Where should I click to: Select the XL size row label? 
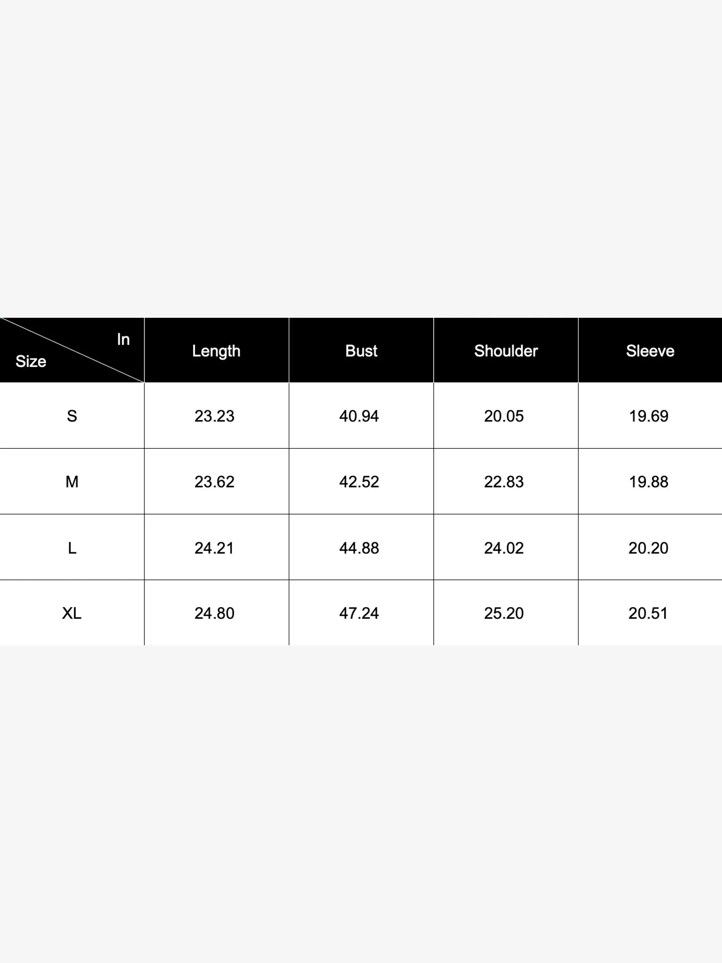(72, 613)
